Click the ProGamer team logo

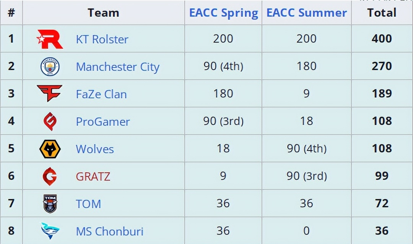coord(50,122)
